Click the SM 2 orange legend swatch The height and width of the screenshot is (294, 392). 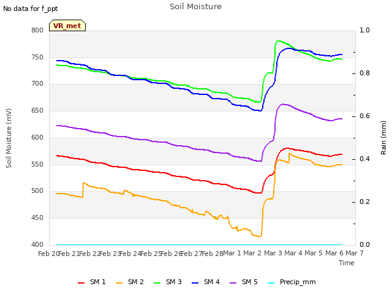point(119,283)
